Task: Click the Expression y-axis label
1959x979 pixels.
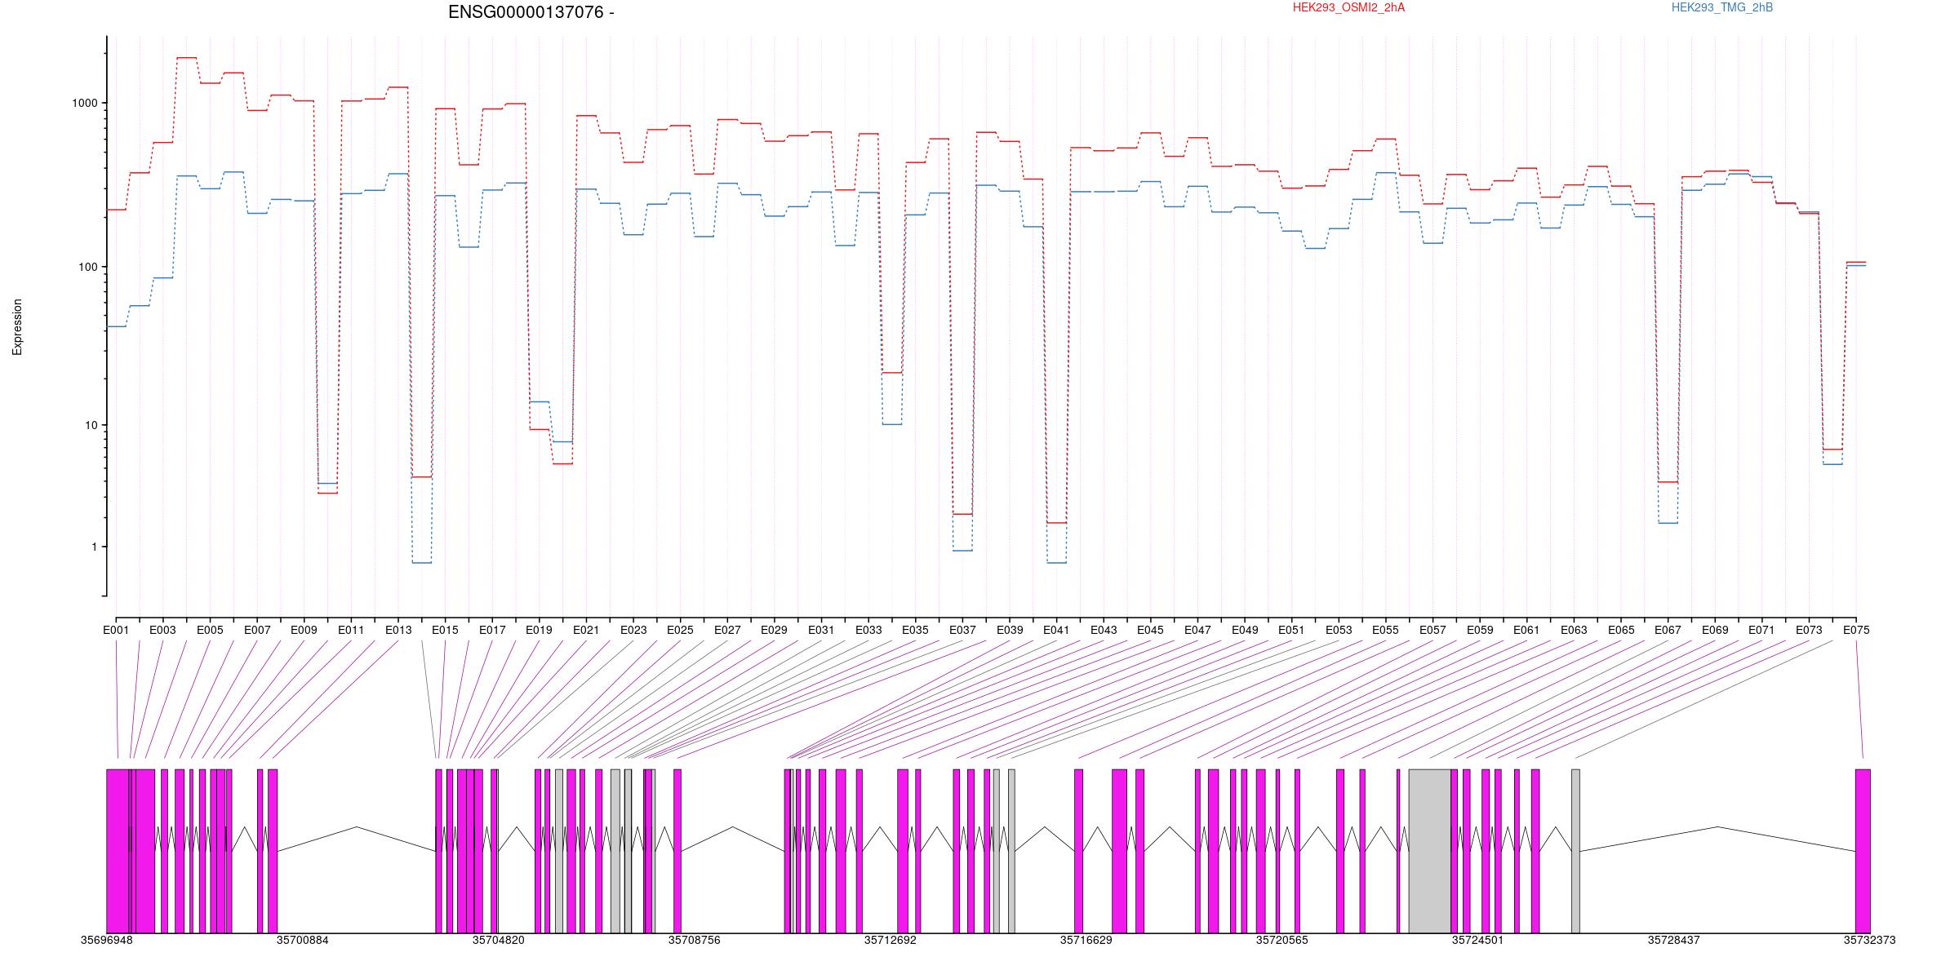Action: point(17,327)
